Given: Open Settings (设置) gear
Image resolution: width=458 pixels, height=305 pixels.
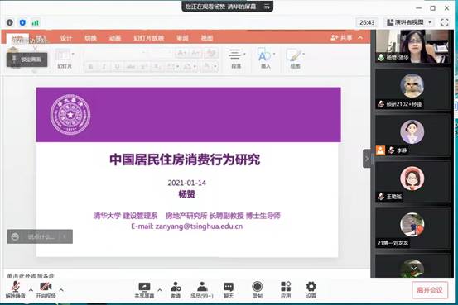Looking at the screenshot, I should pos(311,290).
